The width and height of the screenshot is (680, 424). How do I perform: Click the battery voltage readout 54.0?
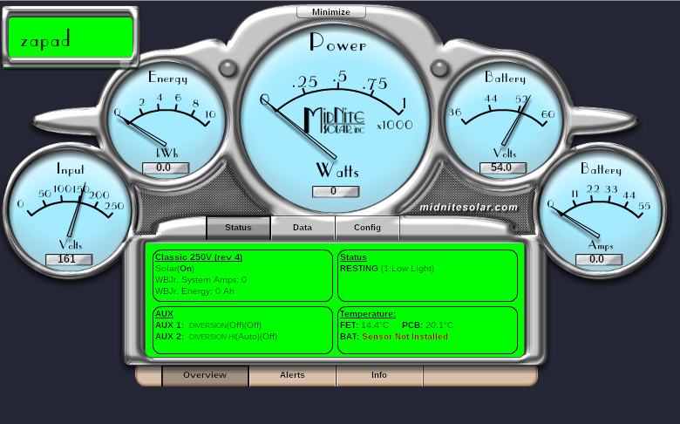coord(503,168)
